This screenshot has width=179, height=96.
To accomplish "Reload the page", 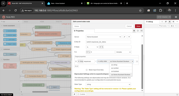I will click(x=16, y=10).
